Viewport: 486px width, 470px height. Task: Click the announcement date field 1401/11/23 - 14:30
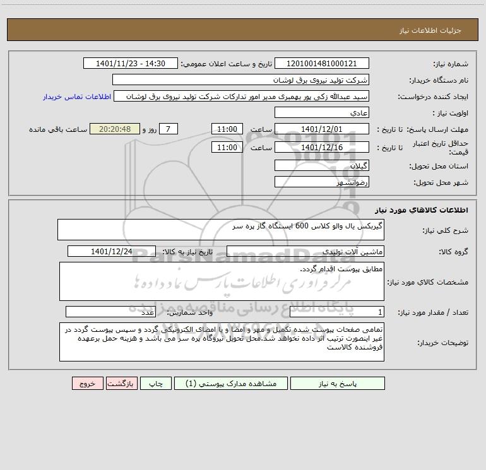pos(131,63)
